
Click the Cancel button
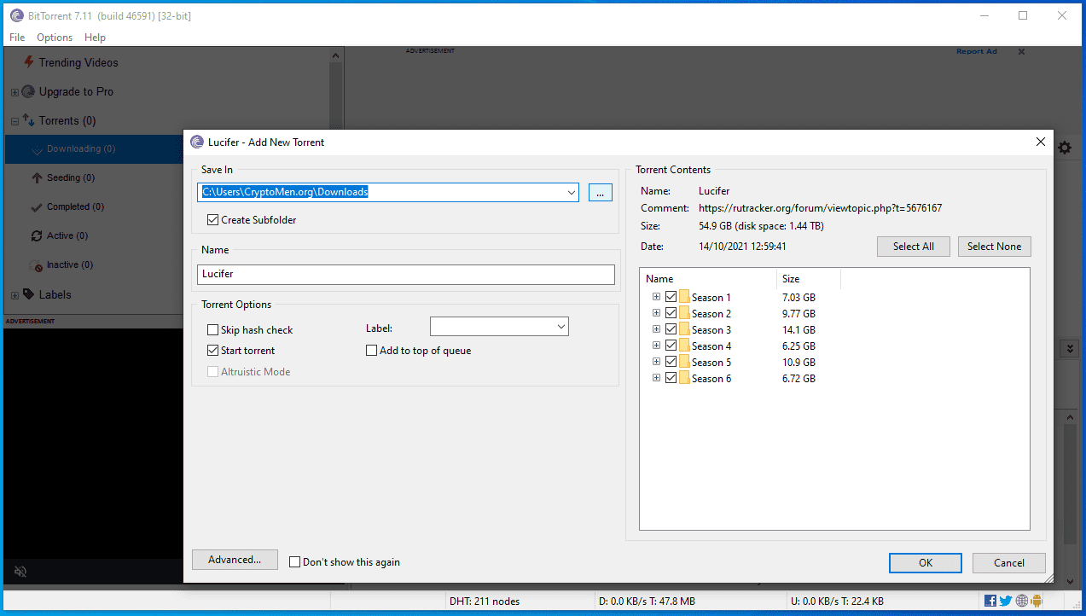click(1009, 562)
